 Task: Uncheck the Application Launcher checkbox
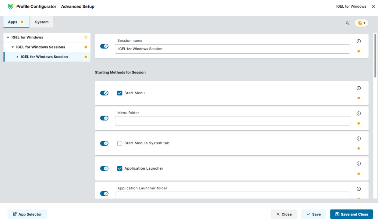tap(120, 168)
